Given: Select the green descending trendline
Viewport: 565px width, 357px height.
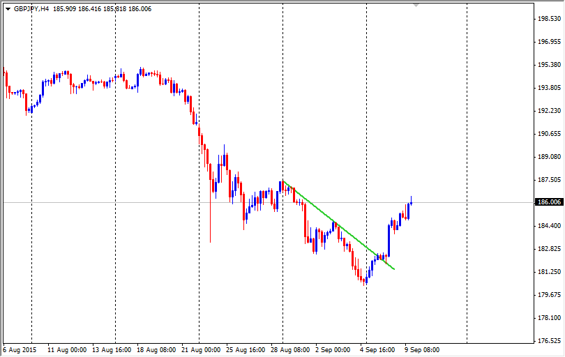Looking at the screenshot, I should [339, 225].
